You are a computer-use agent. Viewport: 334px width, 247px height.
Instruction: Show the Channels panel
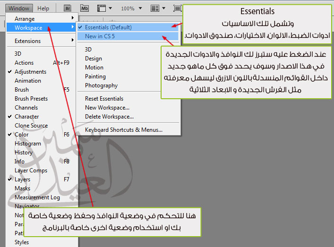pyautogui.click(x=42, y=108)
